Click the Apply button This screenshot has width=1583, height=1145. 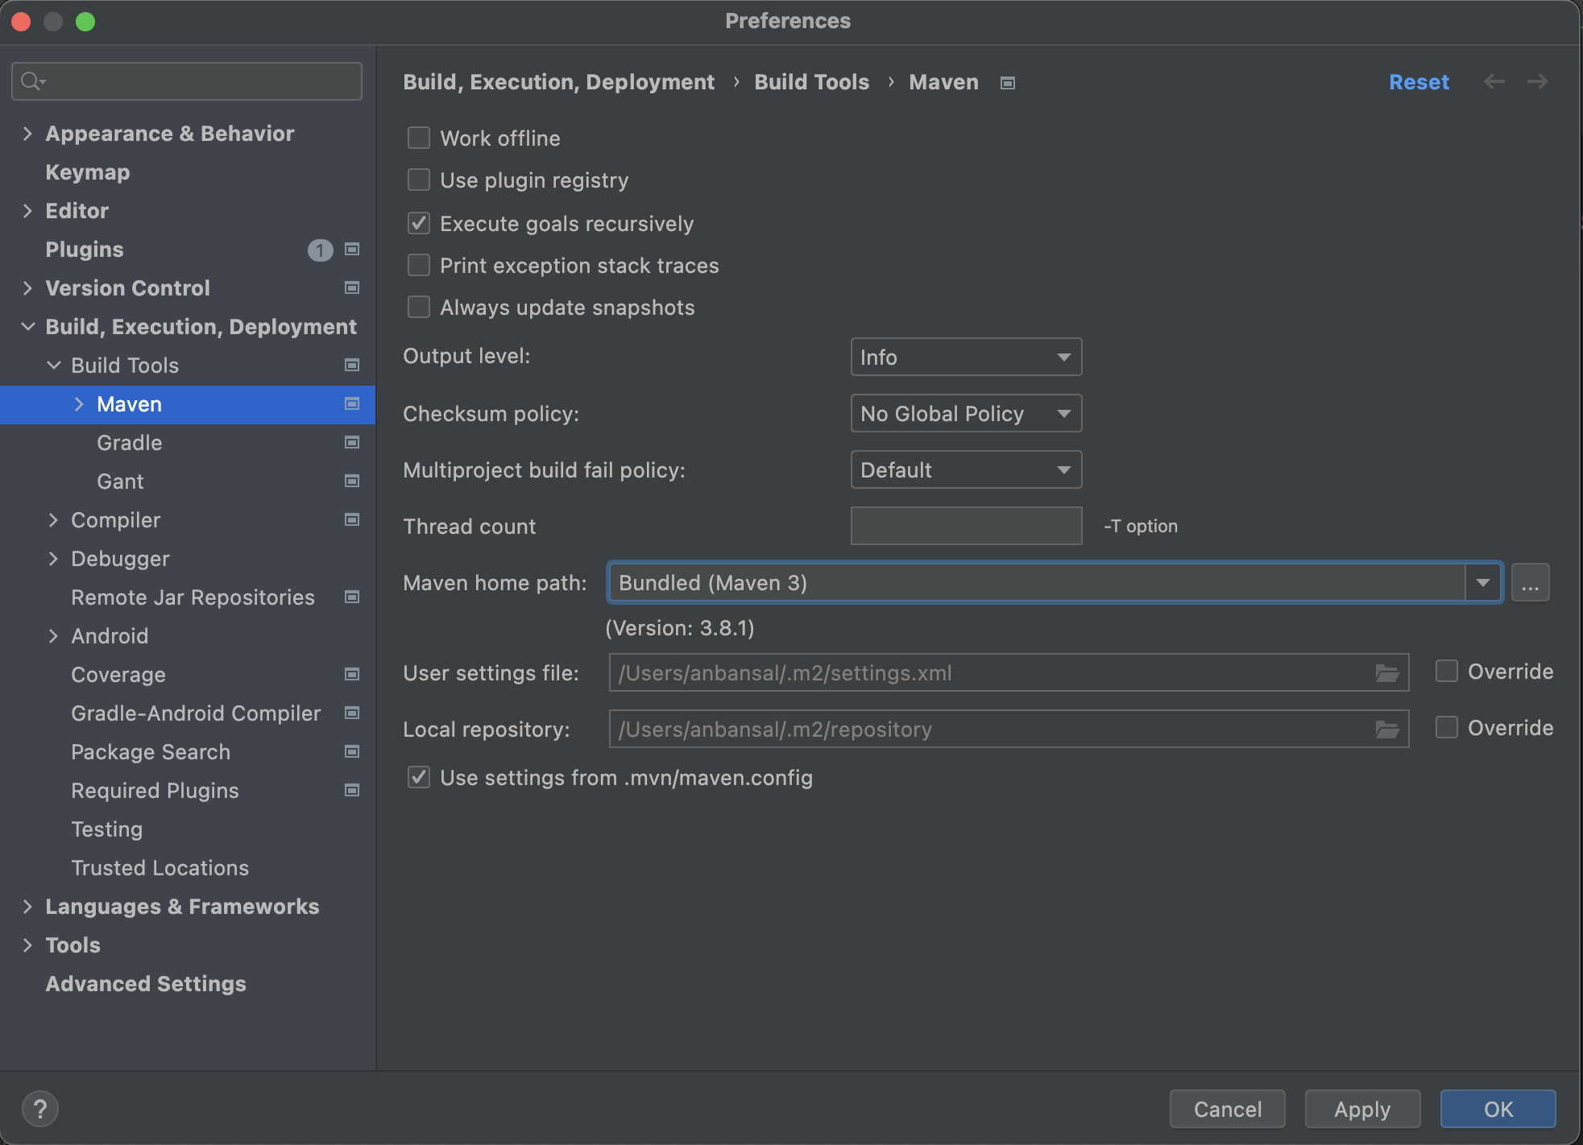[x=1361, y=1109]
